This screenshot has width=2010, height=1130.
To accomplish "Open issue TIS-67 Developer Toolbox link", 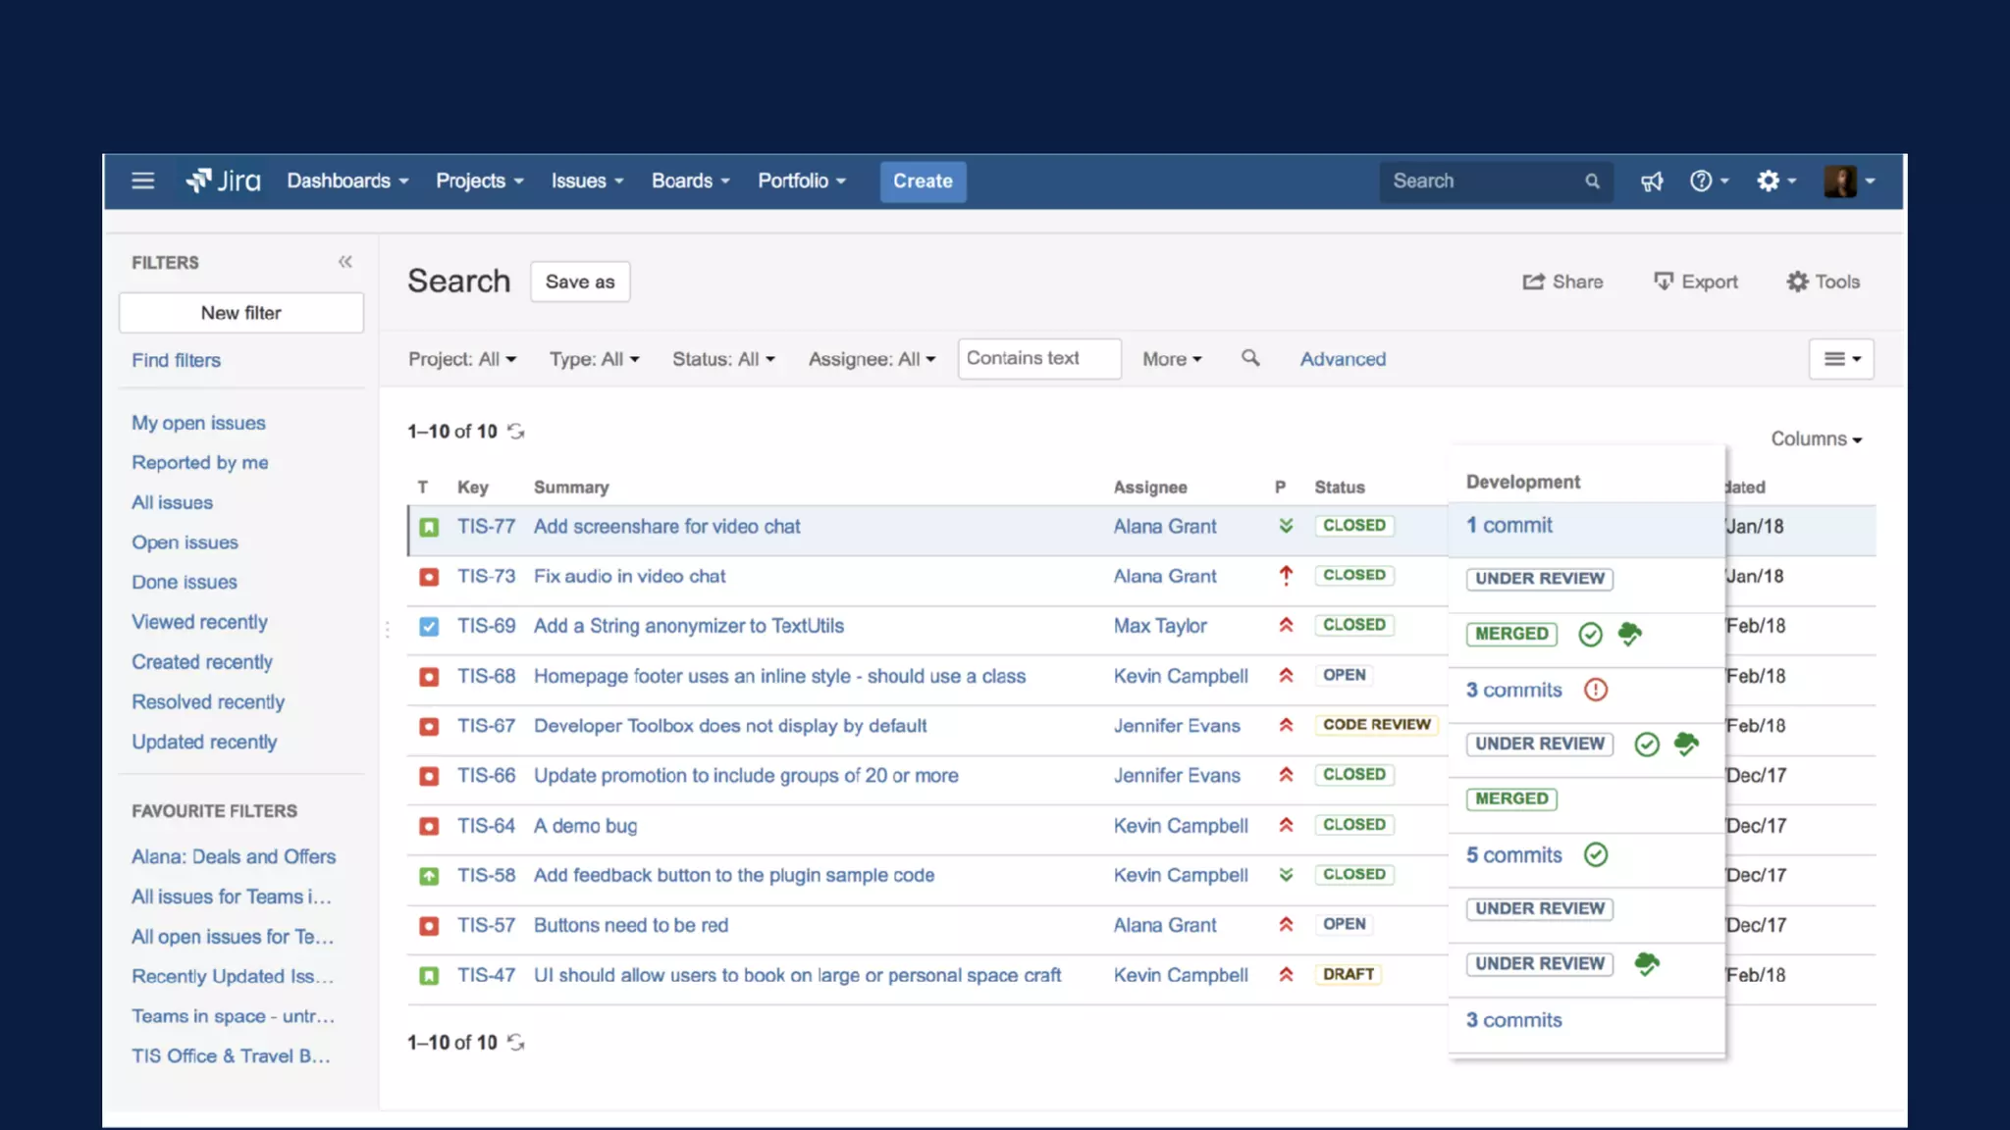I will click(x=729, y=726).
